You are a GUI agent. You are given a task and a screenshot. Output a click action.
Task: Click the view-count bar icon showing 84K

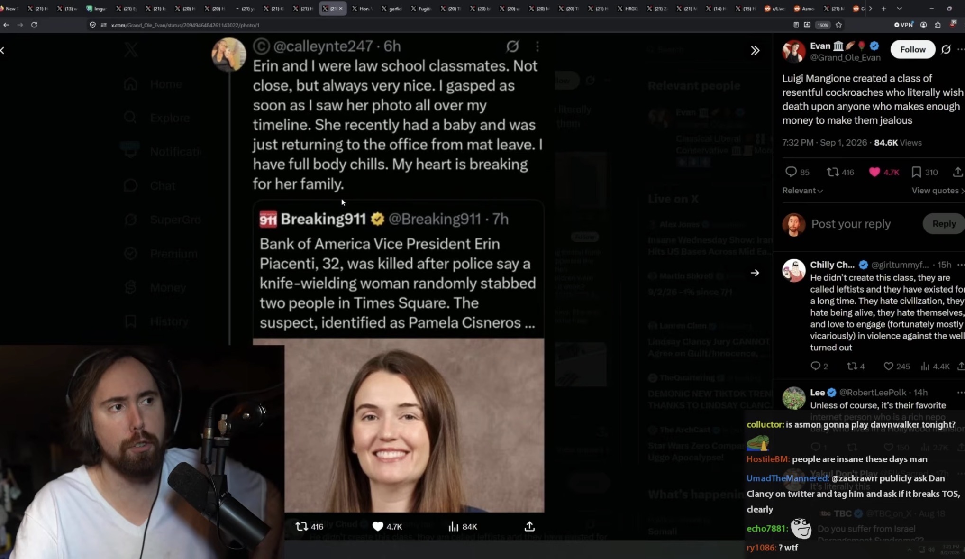click(x=453, y=526)
